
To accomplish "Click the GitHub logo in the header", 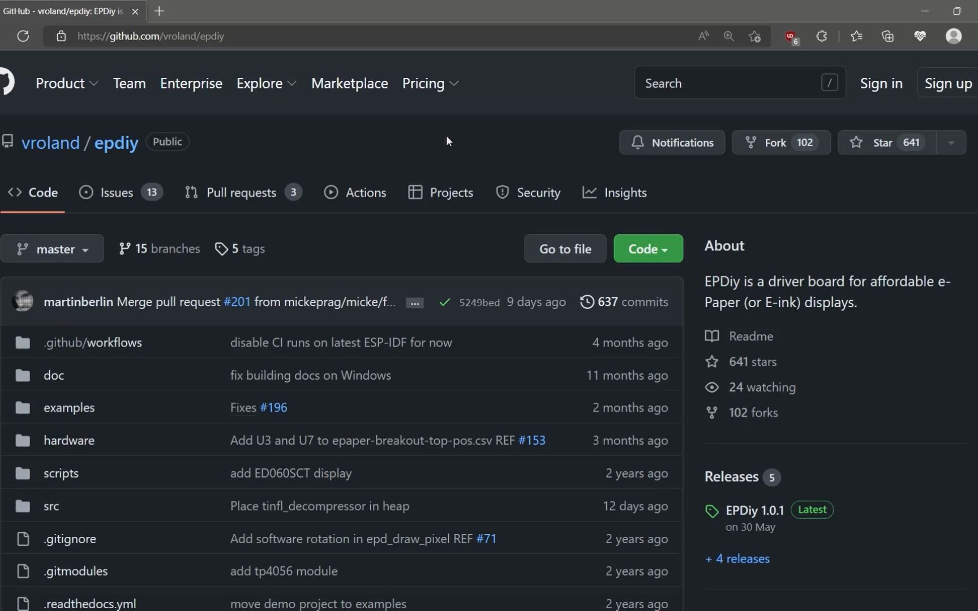I will 7,83.
